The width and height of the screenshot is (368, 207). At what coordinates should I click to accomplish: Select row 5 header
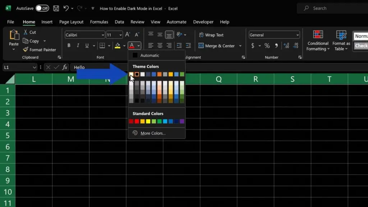pyautogui.click(x=8, y=135)
